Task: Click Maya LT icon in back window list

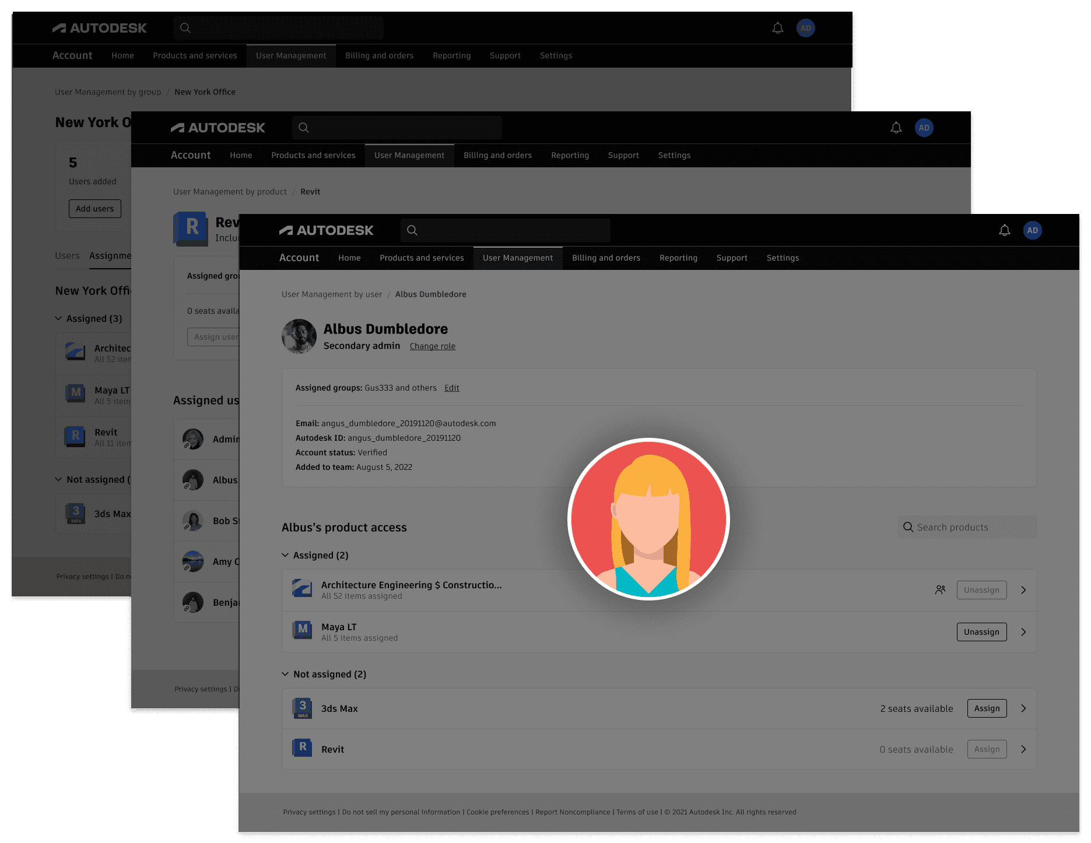Action: [75, 395]
